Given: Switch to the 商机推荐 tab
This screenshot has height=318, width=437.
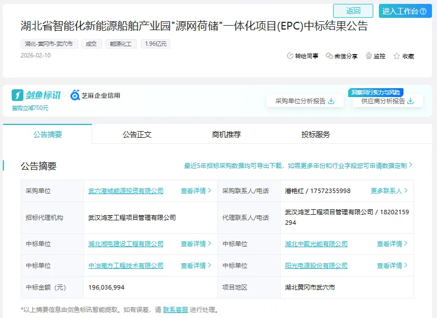Looking at the screenshot, I should click(x=226, y=134).
